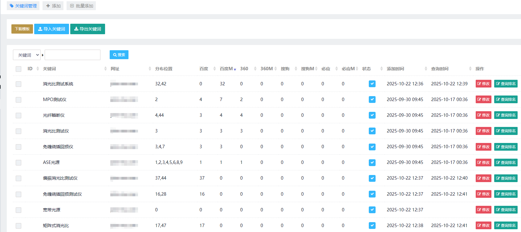Screen dimensions: 521x232
Task: Click the search button with magnifier icon
Action: (119, 55)
